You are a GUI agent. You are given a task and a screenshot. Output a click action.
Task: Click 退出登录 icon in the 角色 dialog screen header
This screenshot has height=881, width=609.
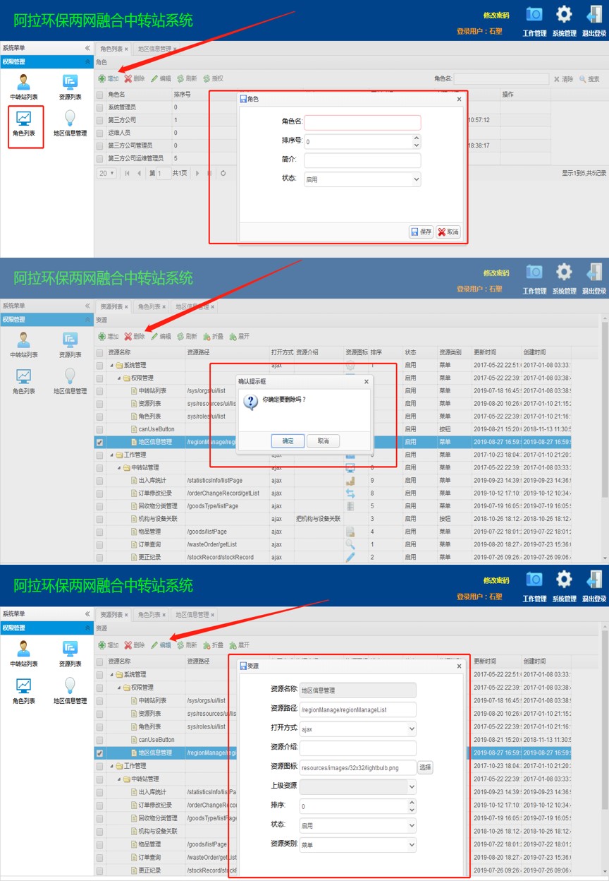[594, 21]
